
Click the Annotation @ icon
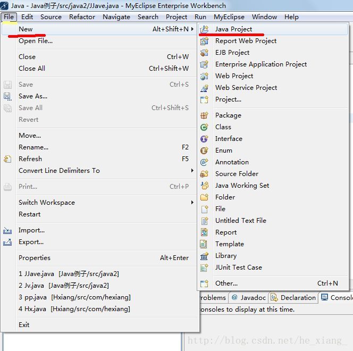tap(204, 162)
